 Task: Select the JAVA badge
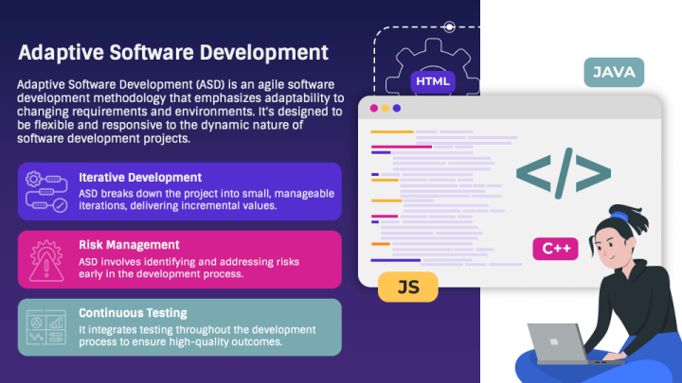tap(614, 72)
